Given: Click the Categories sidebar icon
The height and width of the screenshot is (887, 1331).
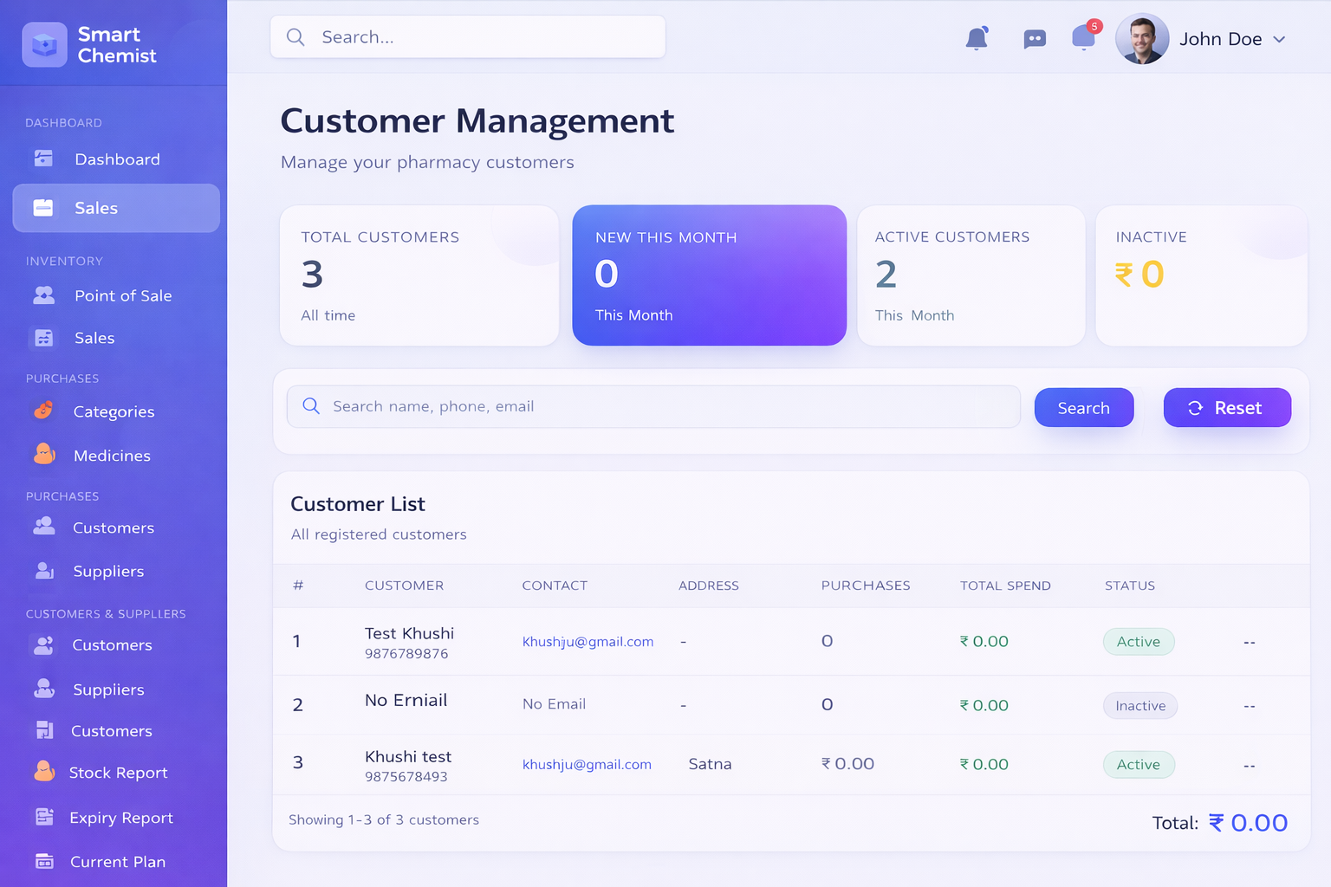Looking at the screenshot, I should [43, 411].
